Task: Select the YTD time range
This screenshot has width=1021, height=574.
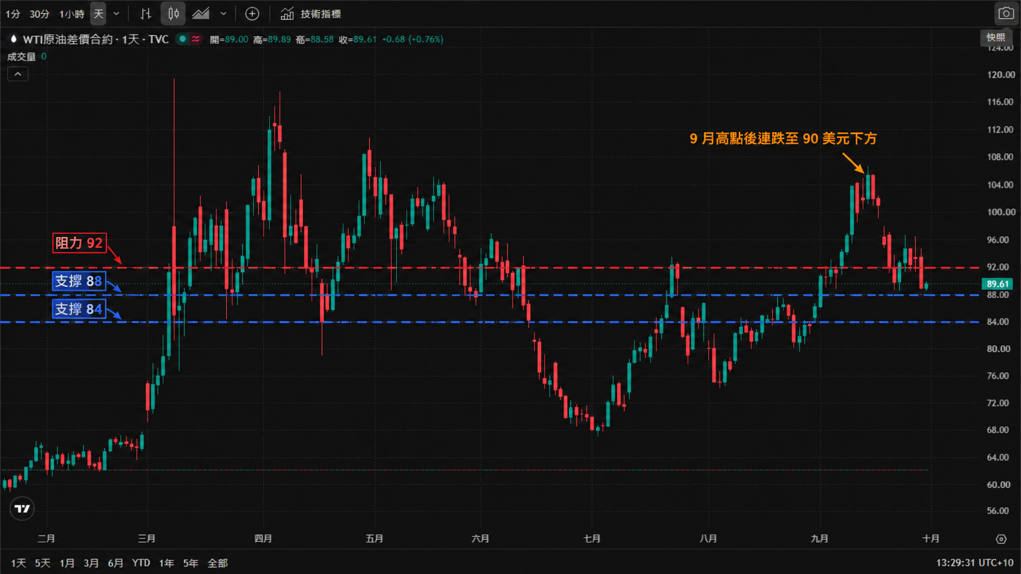Action: [x=141, y=563]
